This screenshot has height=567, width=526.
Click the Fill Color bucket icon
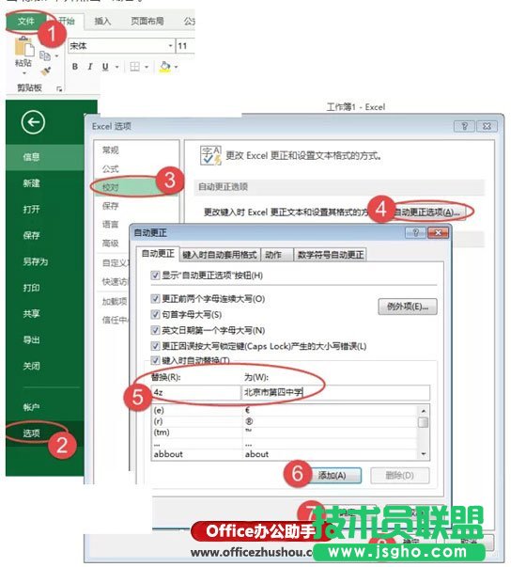click(x=164, y=67)
